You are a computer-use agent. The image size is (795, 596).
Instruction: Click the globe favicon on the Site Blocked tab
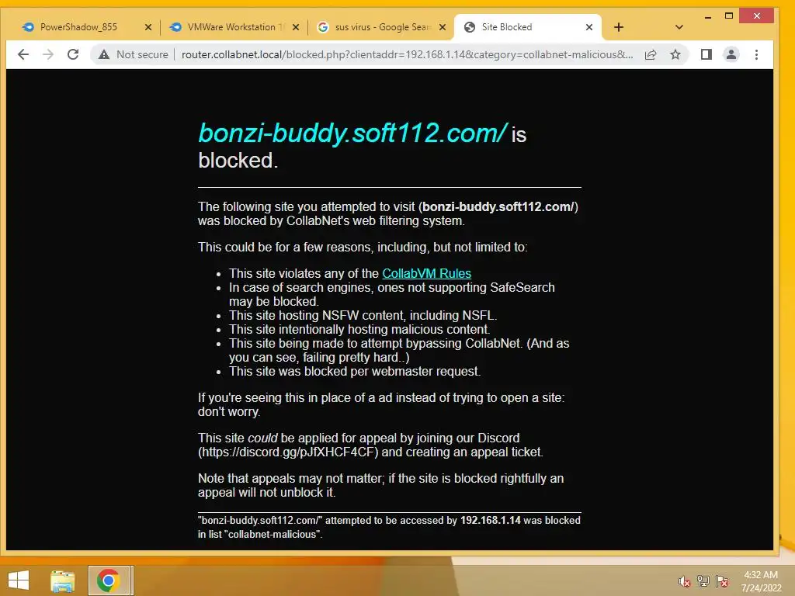pyautogui.click(x=470, y=27)
